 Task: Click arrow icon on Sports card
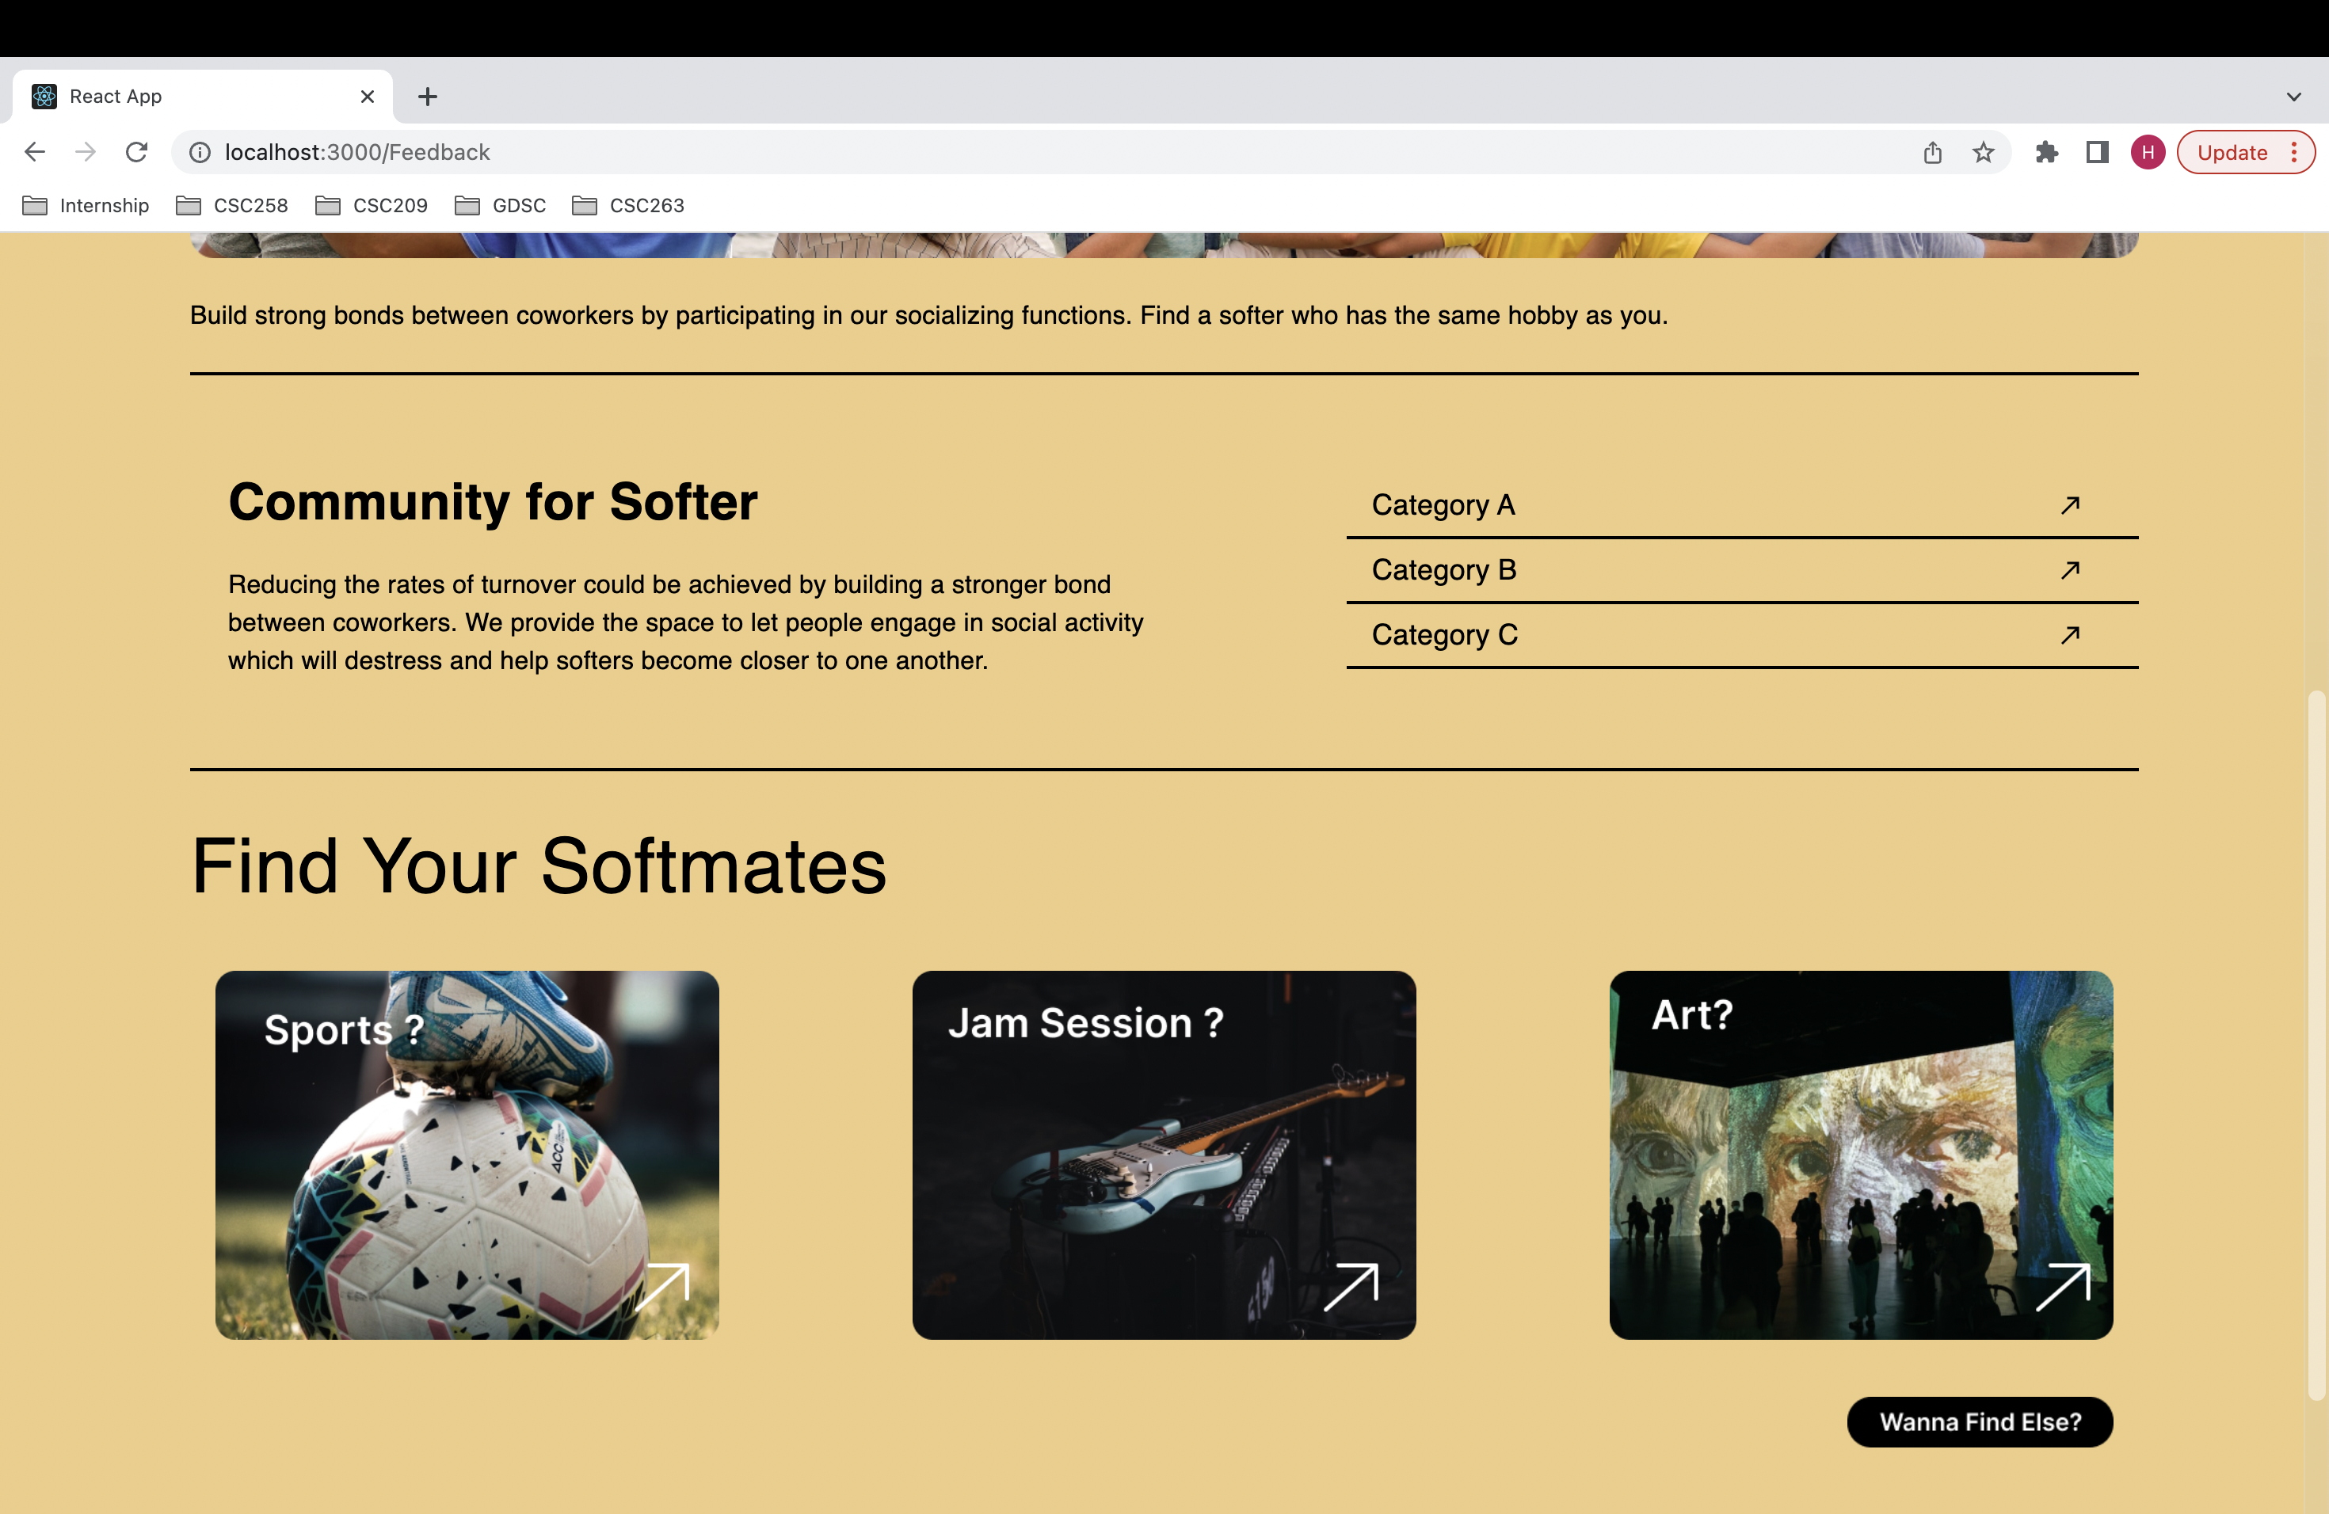(x=662, y=1286)
